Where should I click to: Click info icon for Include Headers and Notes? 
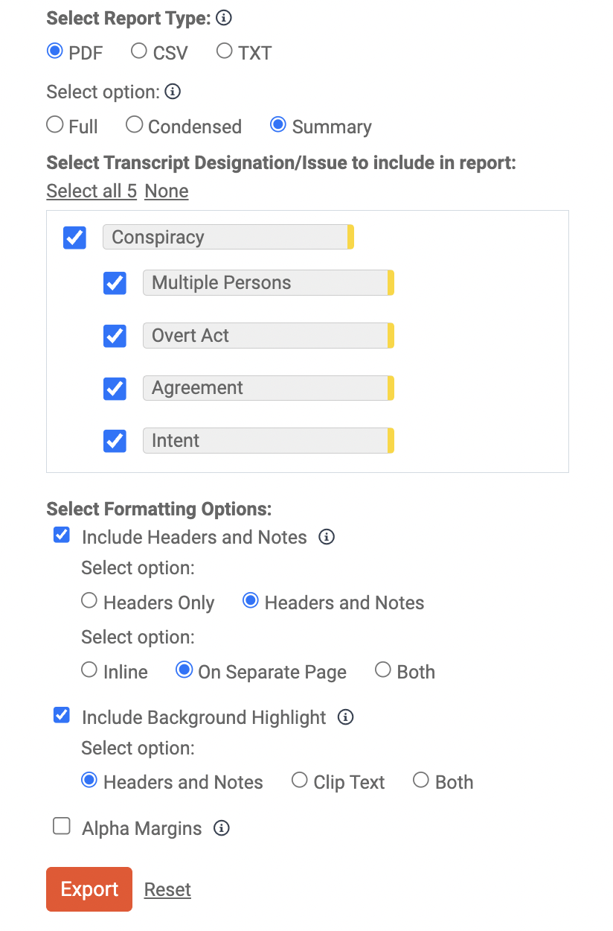(x=327, y=537)
